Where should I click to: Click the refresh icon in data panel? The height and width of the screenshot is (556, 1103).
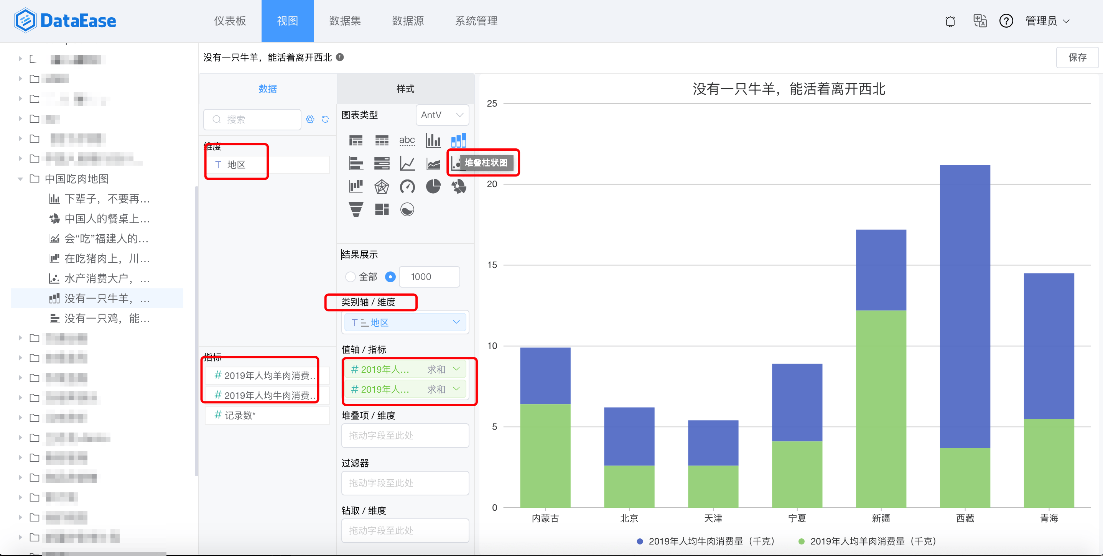pos(323,119)
